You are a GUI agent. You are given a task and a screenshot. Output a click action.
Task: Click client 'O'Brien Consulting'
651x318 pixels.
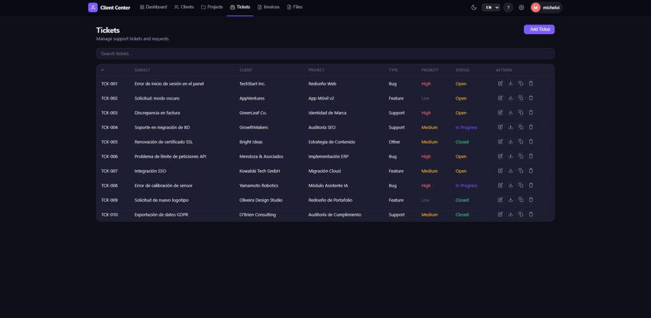tap(258, 215)
